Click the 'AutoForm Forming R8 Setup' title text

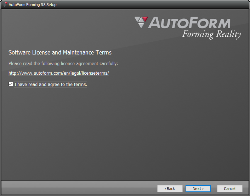tap(33, 5)
